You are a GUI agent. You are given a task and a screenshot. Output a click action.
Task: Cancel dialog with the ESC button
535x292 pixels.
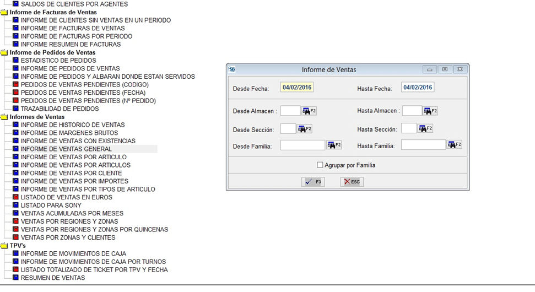[x=352, y=182]
